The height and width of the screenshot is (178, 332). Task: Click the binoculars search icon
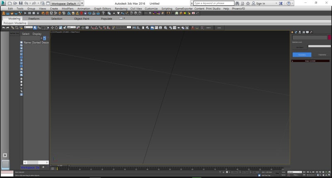pos(237,3)
